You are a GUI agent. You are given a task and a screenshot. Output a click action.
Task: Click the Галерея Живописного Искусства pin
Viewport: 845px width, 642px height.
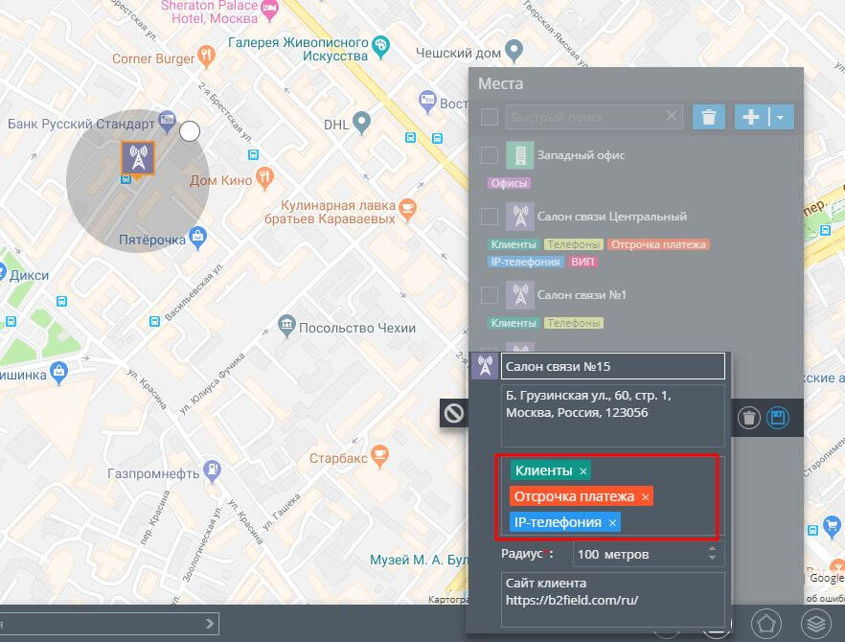[x=381, y=47]
